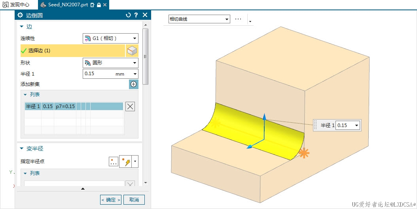Close the Seed_NX2007.prt tab
Image resolution: width=417 pixels, height=209 pixels.
105,5
